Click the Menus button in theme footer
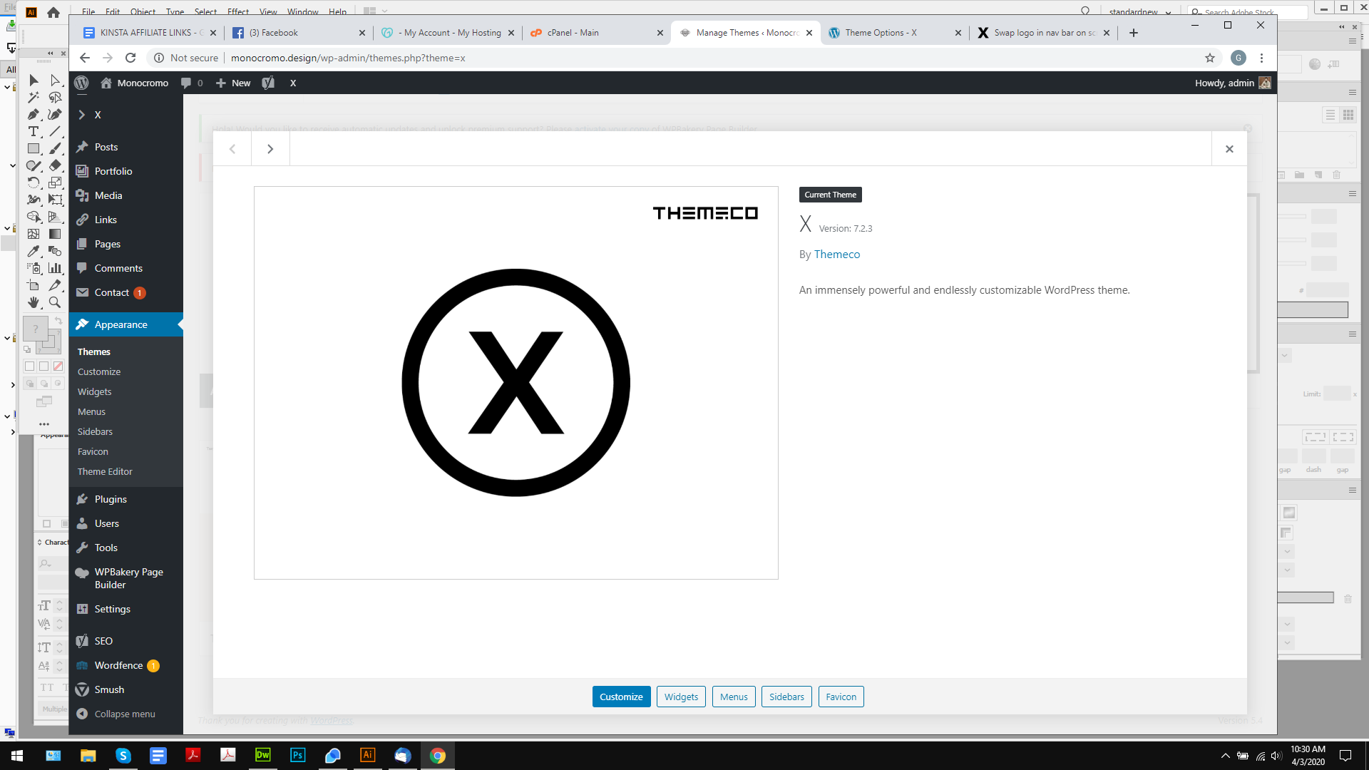 pos(734,697)
